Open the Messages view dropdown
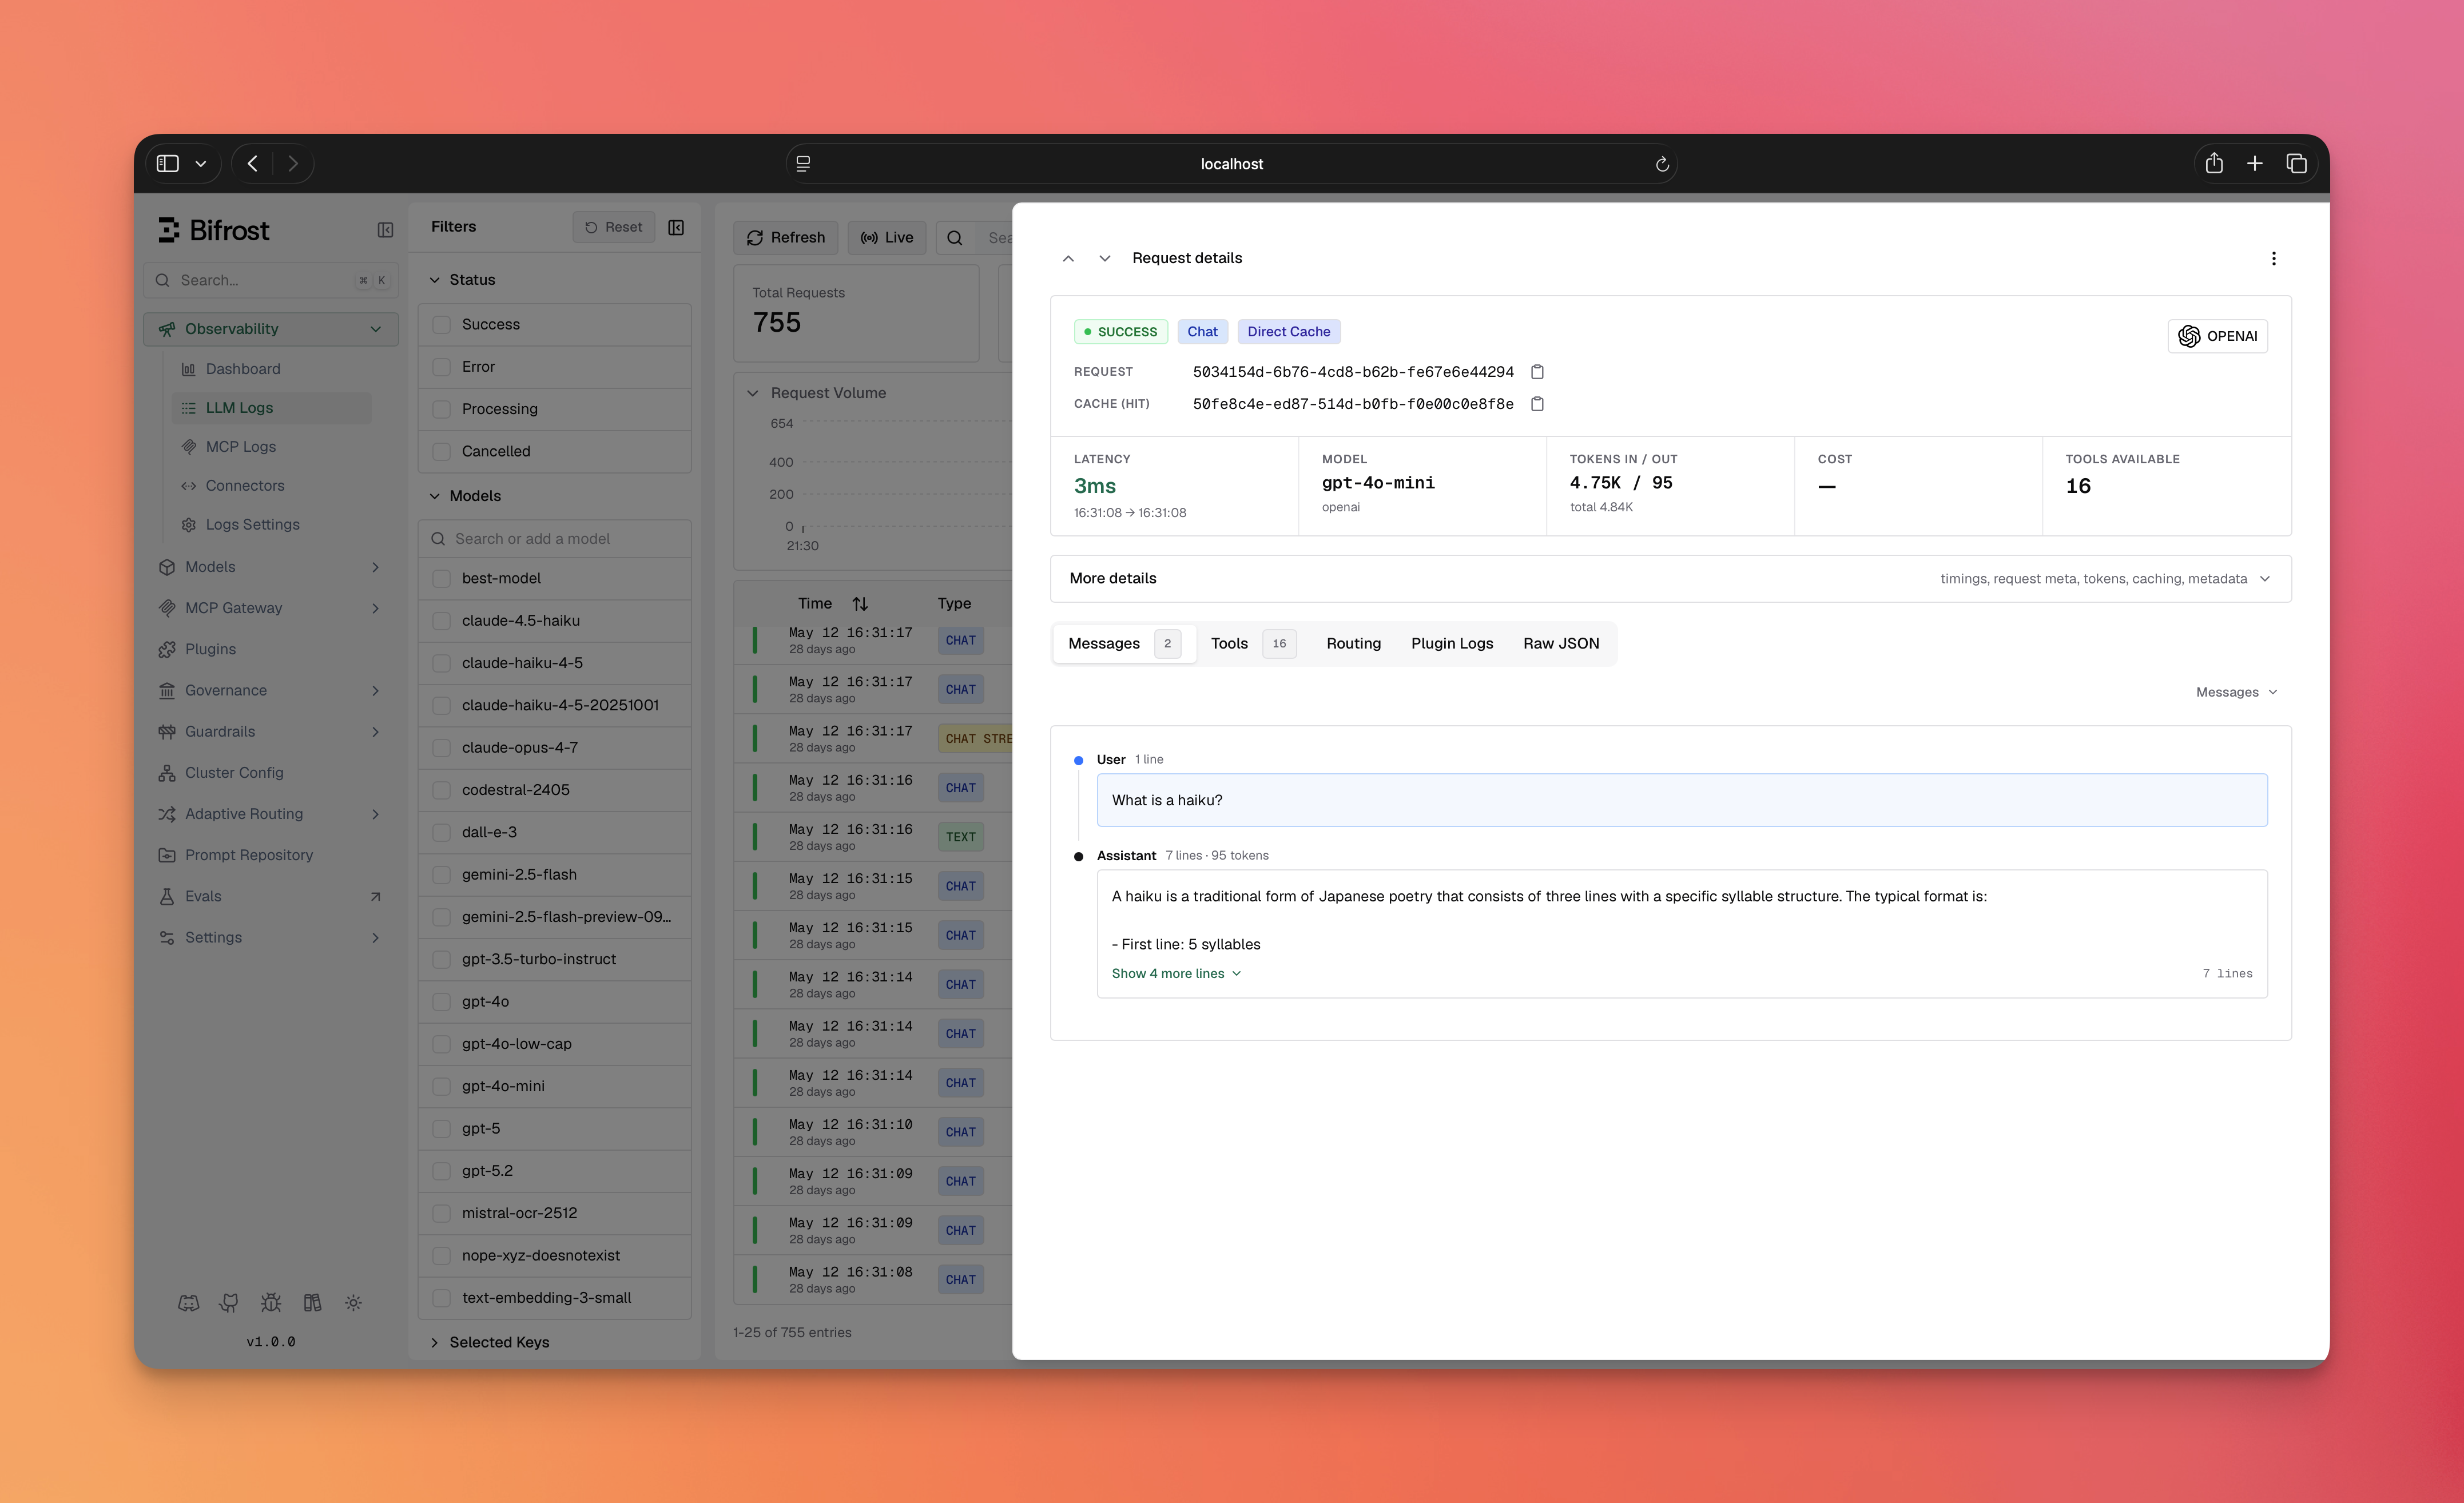 click(2236, 692)
